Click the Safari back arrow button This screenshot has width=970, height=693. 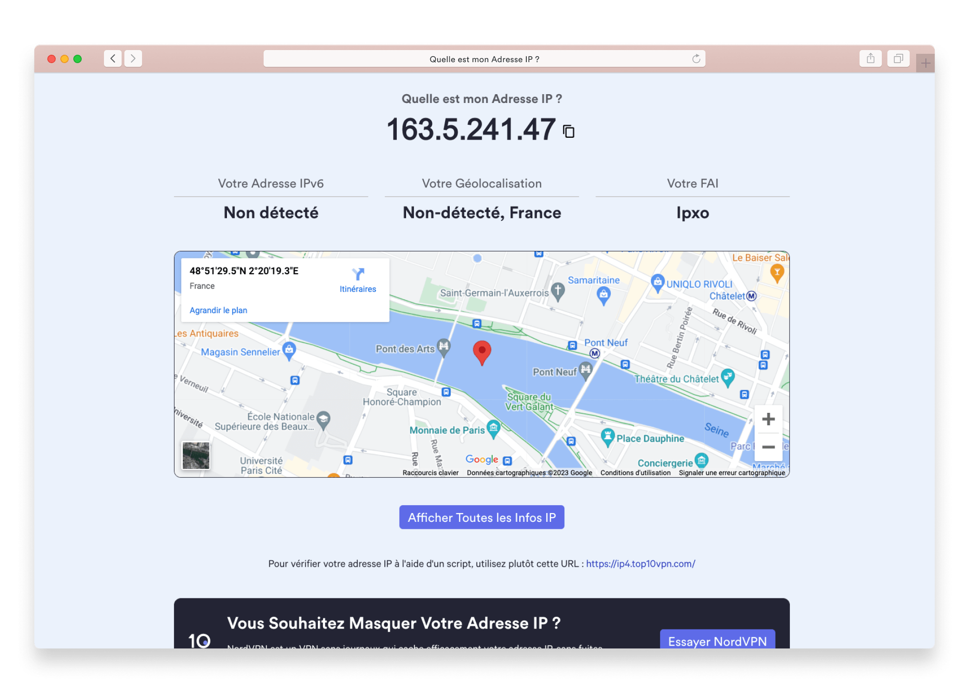pos(113,58)
